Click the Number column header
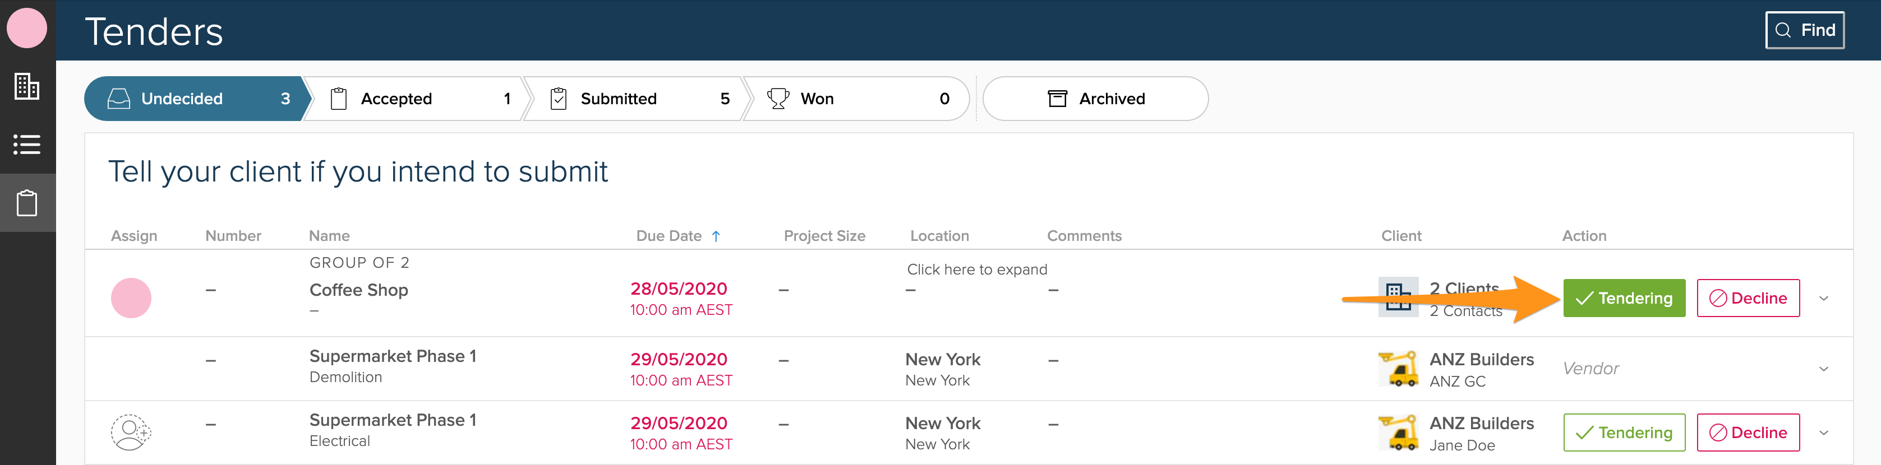Screen dimensions: 1881x465 (233, 236)
